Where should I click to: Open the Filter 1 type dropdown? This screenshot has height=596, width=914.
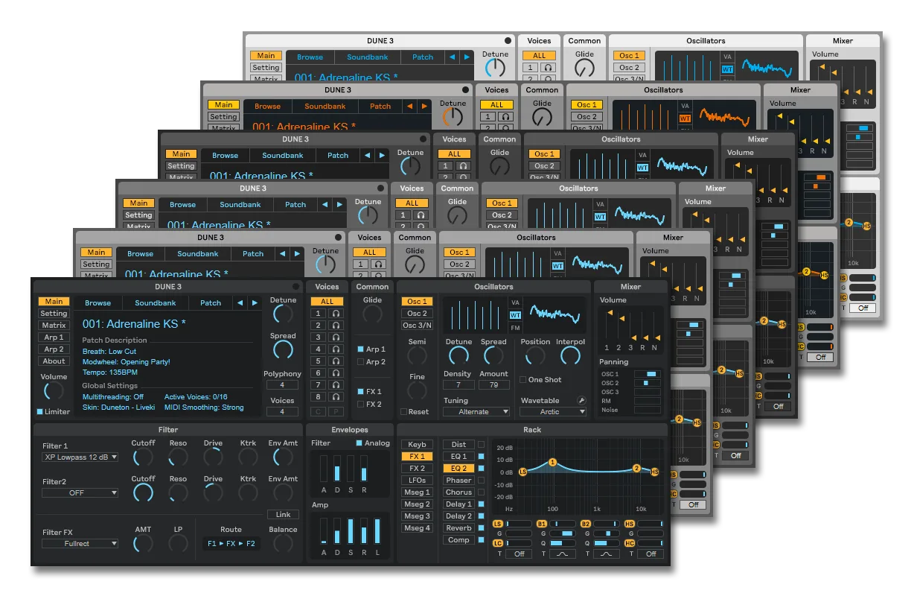click(x=80, y=457)
